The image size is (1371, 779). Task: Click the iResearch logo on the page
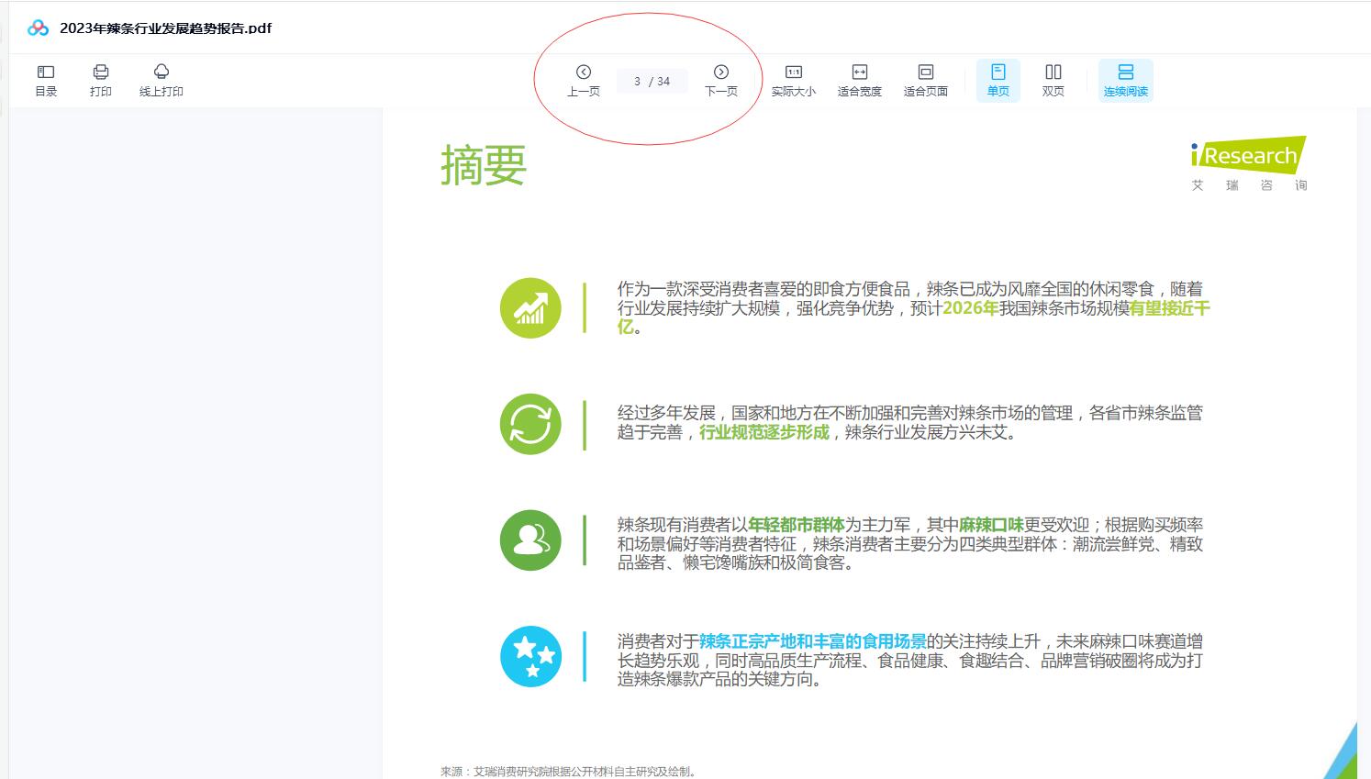tap(1249, 162)
